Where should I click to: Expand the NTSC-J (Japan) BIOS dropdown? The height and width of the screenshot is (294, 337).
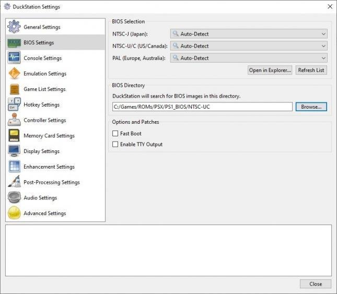click(249, 34)
